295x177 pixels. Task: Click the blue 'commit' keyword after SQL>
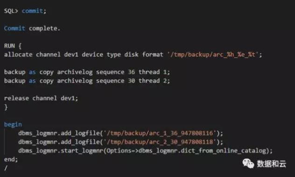32,11
